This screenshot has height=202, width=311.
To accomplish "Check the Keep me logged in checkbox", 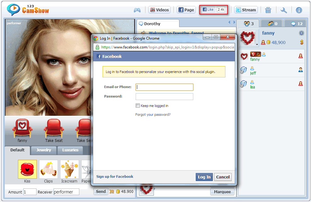I will point(138,106).
